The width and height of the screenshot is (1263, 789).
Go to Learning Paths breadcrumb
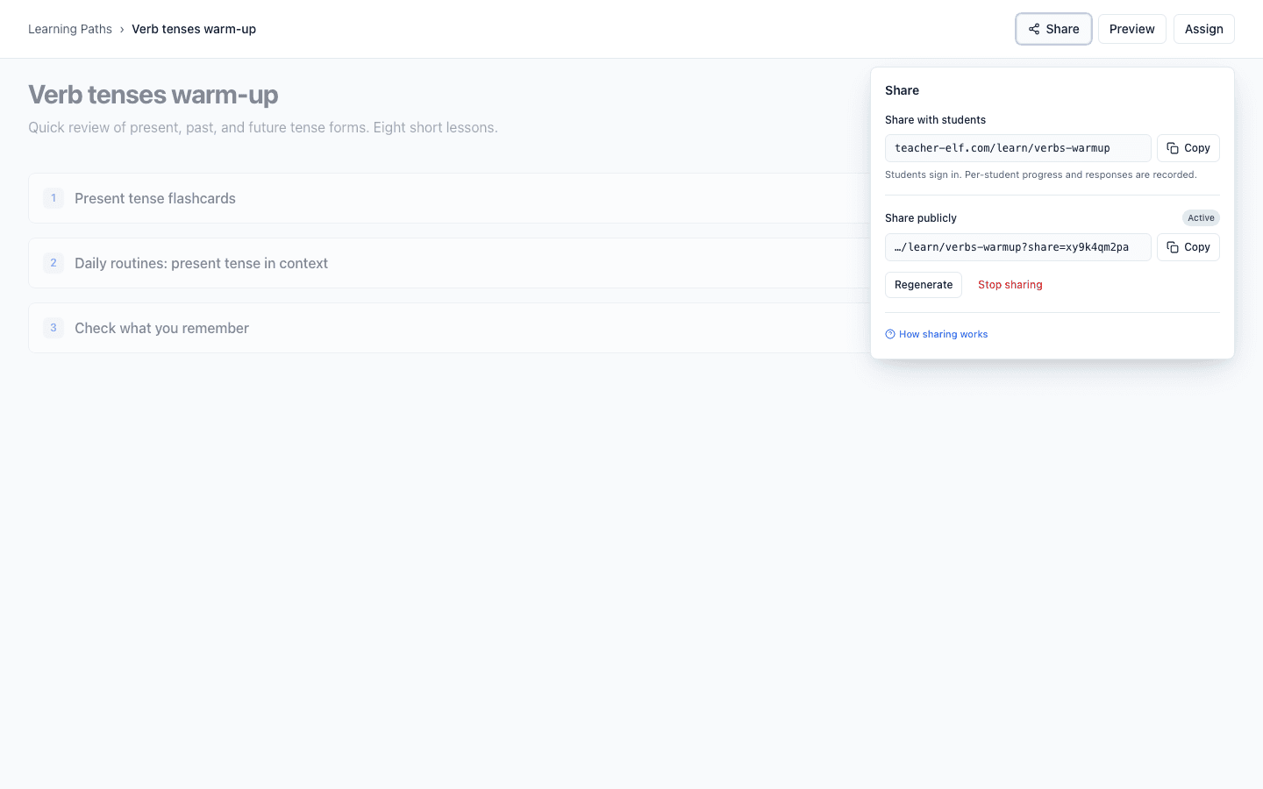(x=70, y=29)
